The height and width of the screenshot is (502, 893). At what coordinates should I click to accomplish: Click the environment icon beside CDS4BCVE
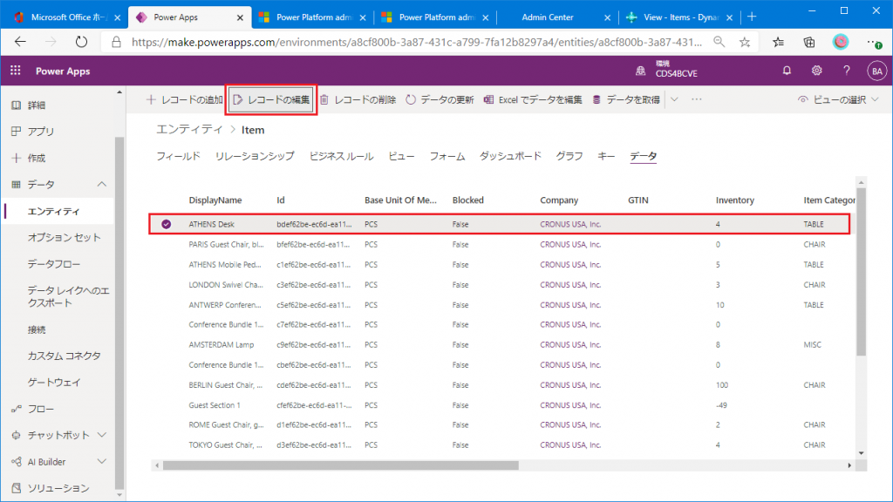pos(641,71)
